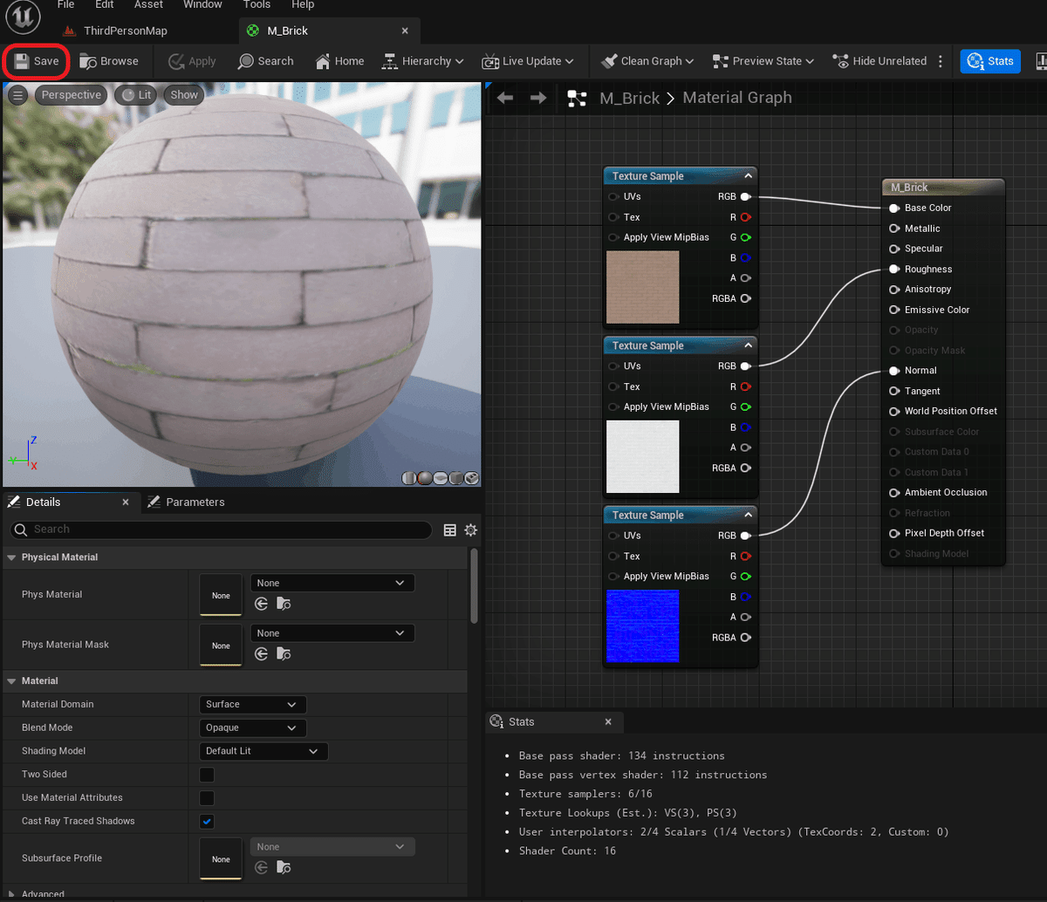The image size is (1047, 902).
Task: Click the Details search field
Action: click(x=222, y=530)
